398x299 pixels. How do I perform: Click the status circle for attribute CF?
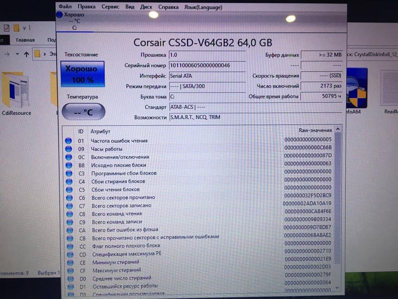[70, 271]
